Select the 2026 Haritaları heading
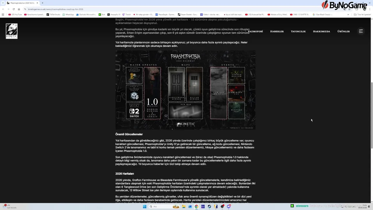The image size is (373, 210). (125, 174)
